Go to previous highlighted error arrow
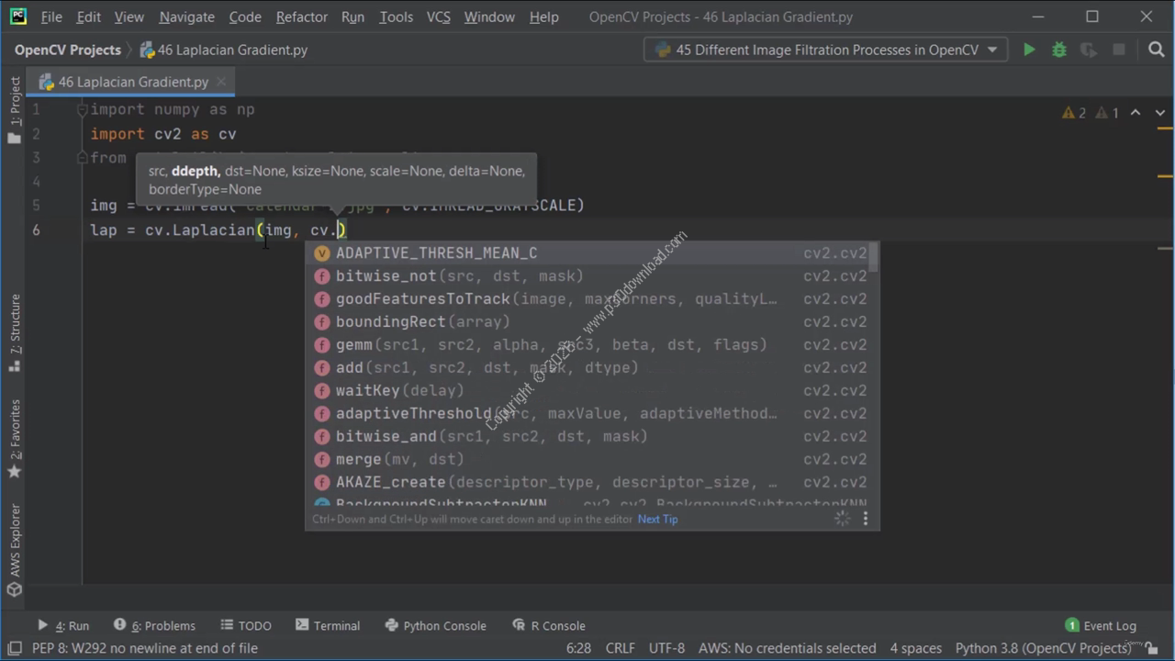This screenshot has width=1175, height=661. [x=1136, y=113]
